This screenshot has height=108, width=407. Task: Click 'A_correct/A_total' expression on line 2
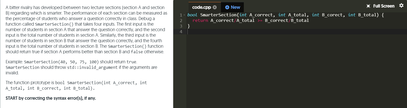(x=232, y=21)
